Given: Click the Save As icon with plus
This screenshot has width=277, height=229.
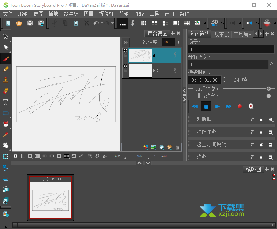Looking at the screenshot, I should [41, 23].
